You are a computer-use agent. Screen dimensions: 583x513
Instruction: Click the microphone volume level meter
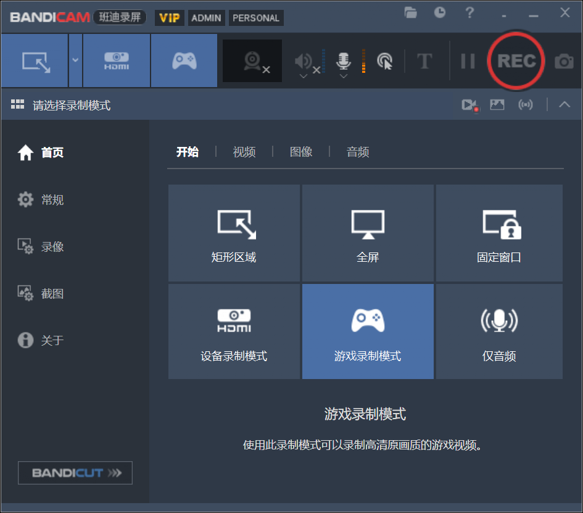(363, 60)
